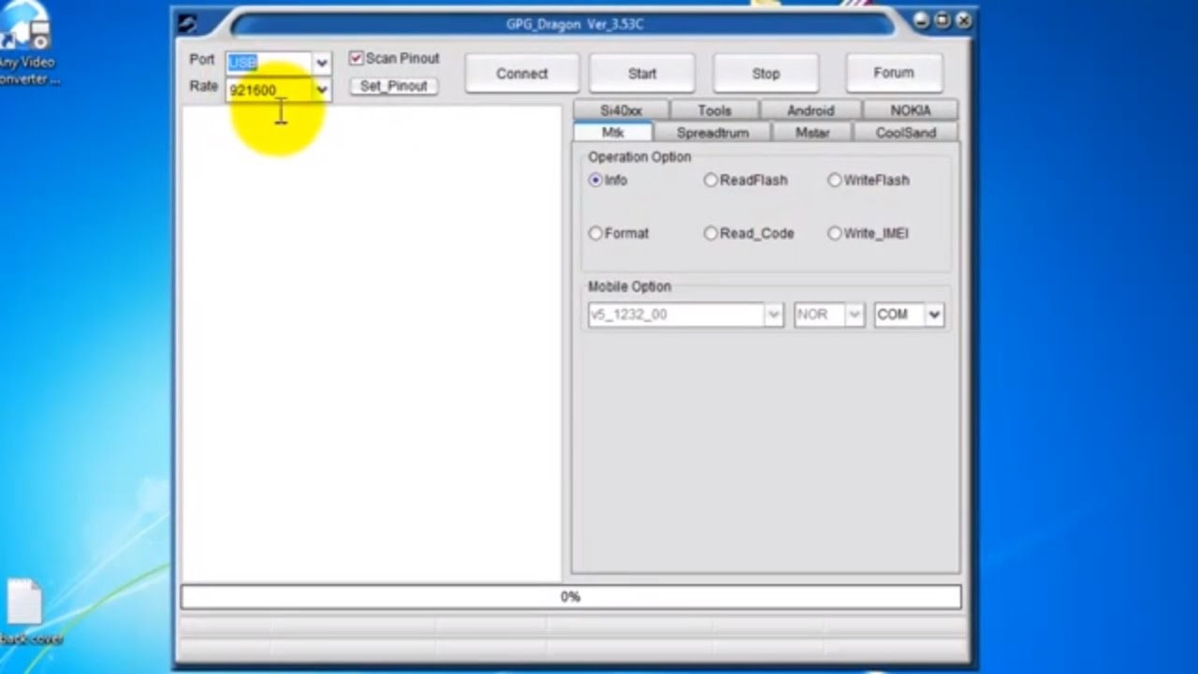Switch to the Mtk tab
Screen dimensions: 1198x674
tap(612, 132)
